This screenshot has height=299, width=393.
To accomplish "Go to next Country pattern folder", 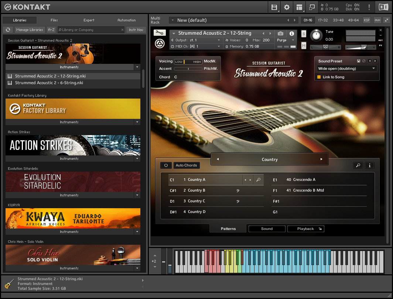I will pyautogui.click(x=321, y=159).
